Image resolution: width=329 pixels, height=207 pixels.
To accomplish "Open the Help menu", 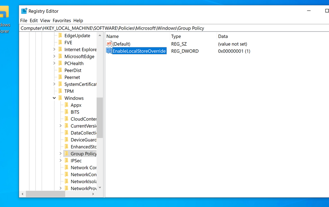I will point(78,20).
